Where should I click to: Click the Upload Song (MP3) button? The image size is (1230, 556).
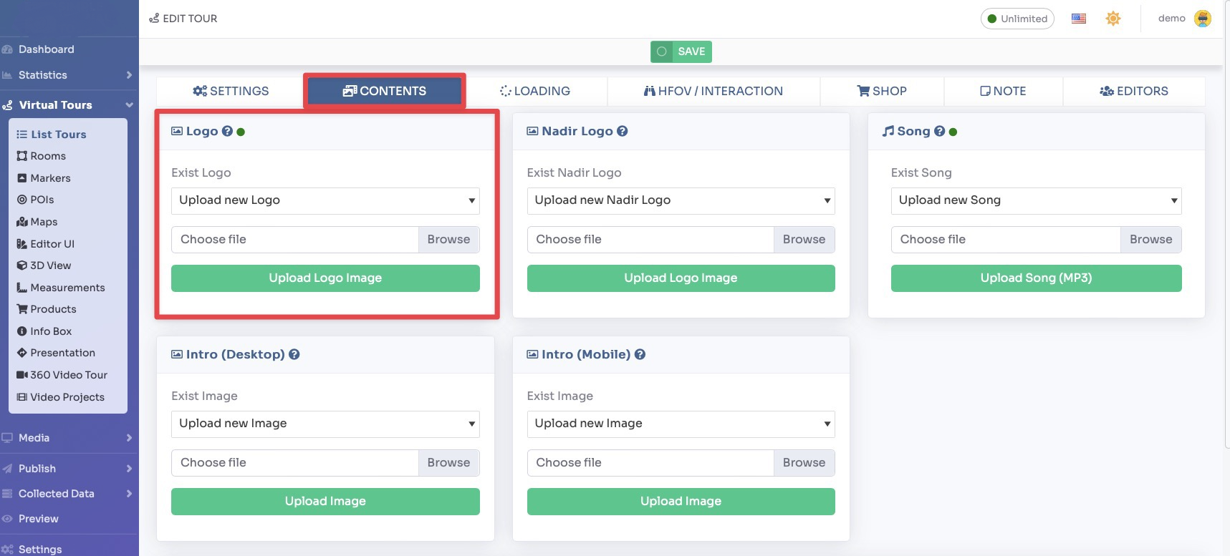tap(1036, 278)
